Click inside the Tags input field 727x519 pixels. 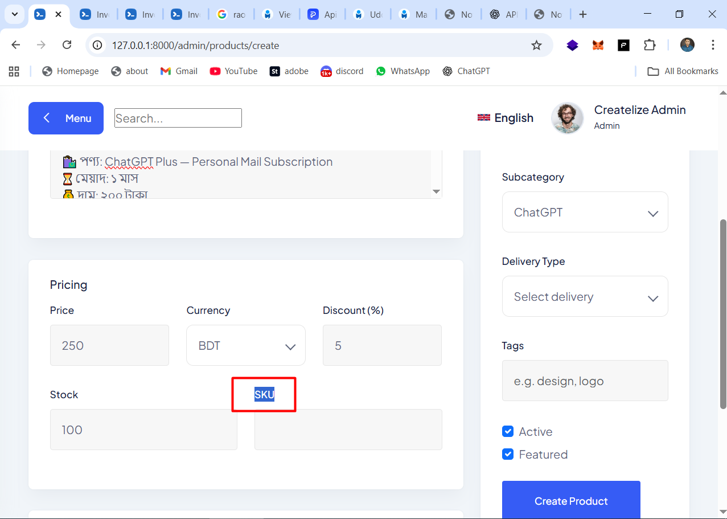(585, 381)
